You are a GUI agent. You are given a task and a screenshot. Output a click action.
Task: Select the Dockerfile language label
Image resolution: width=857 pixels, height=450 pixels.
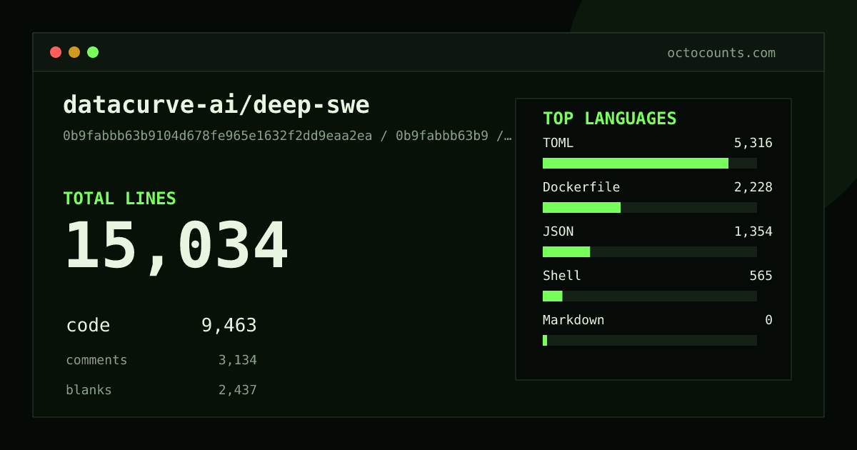(x=581, y=187)
